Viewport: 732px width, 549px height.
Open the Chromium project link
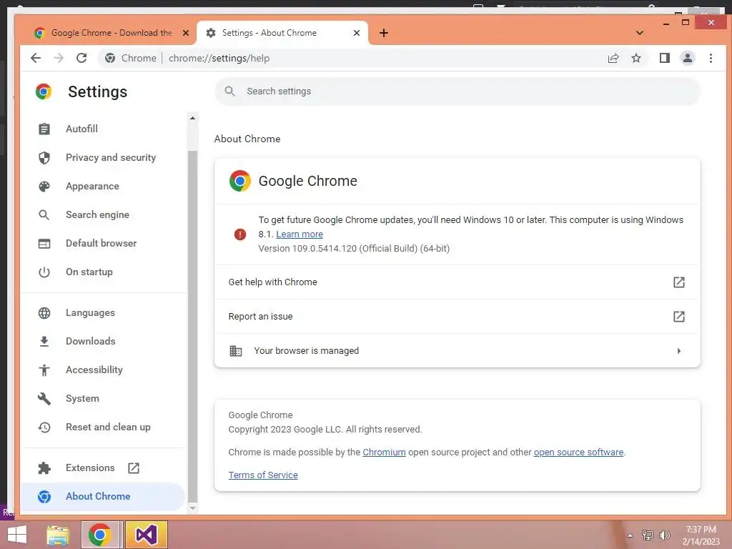pyautogui.click(x=384, y=452)
